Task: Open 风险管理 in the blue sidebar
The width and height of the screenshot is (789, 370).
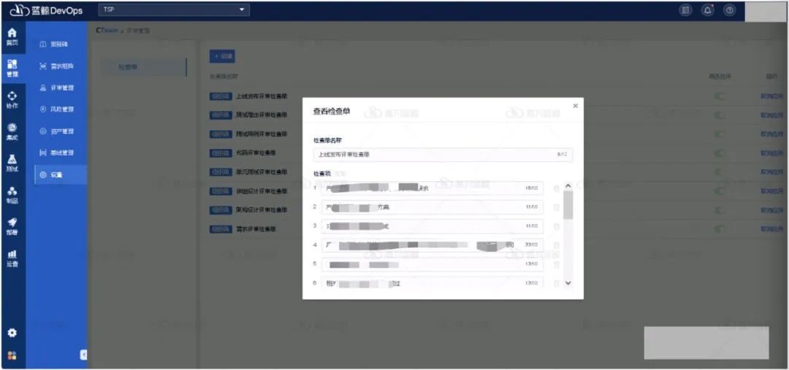Action: pyautogui.click(x=57, y=109)
